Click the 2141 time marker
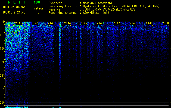The height and width of the screenshot is (108, 171). 18,23
